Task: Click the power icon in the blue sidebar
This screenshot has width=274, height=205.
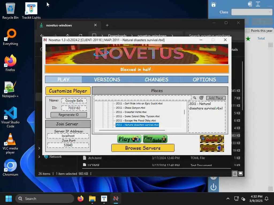Action: pos(213,187)
